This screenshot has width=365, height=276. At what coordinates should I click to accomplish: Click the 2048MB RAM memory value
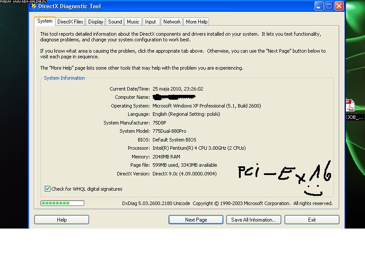[x=166, y=157]
